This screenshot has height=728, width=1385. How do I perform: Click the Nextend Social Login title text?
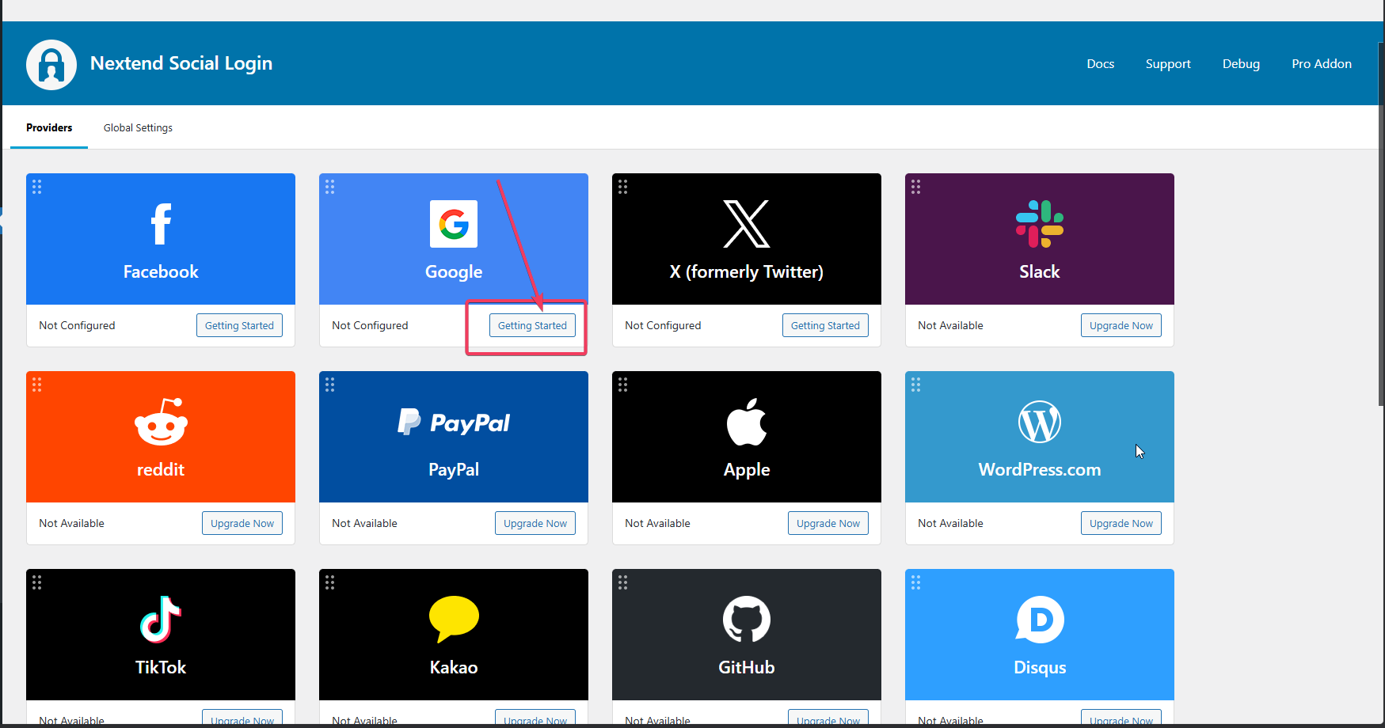click(x=181, y=63)
